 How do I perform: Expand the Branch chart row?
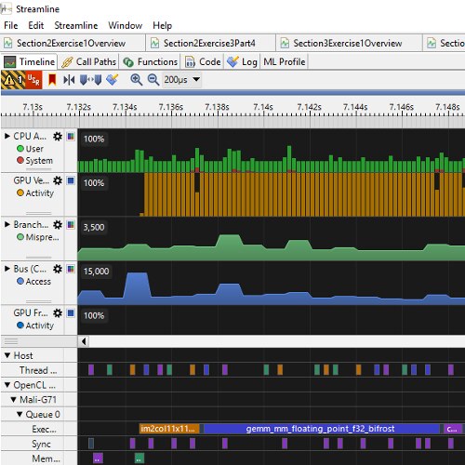click(x=7, y=224)
